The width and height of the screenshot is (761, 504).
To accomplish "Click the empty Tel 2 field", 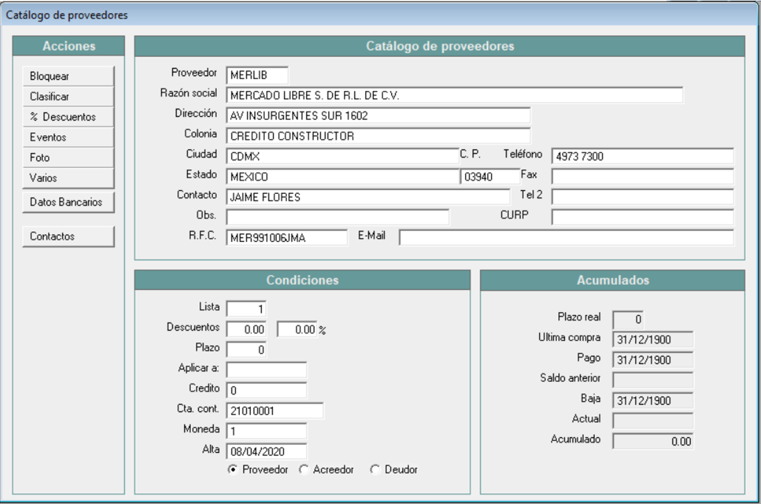I will coord(642,197).
